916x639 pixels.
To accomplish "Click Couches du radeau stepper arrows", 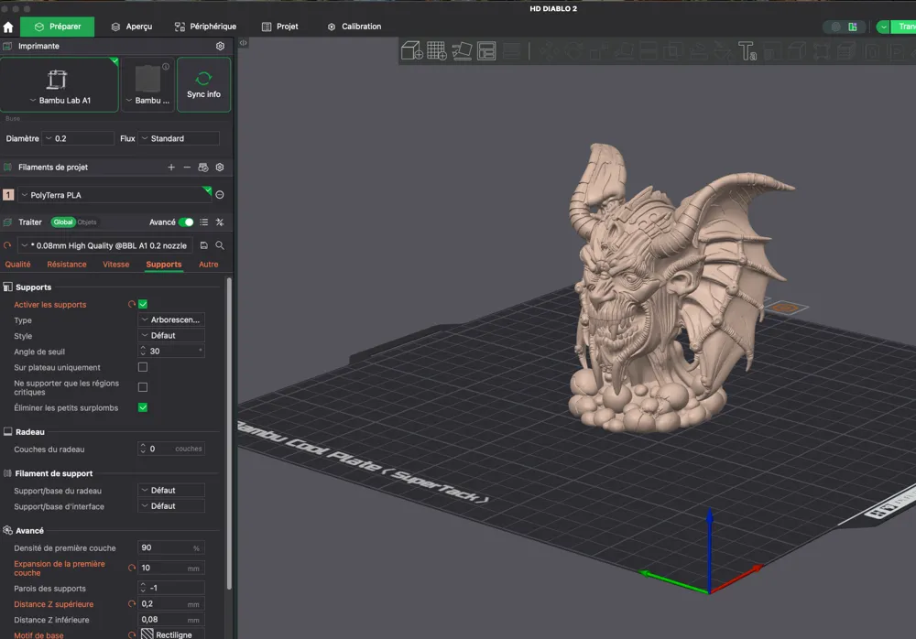I will [x=143, y=449].
